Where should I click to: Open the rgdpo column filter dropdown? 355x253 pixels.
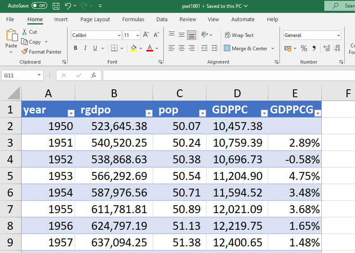pos(148,113)
